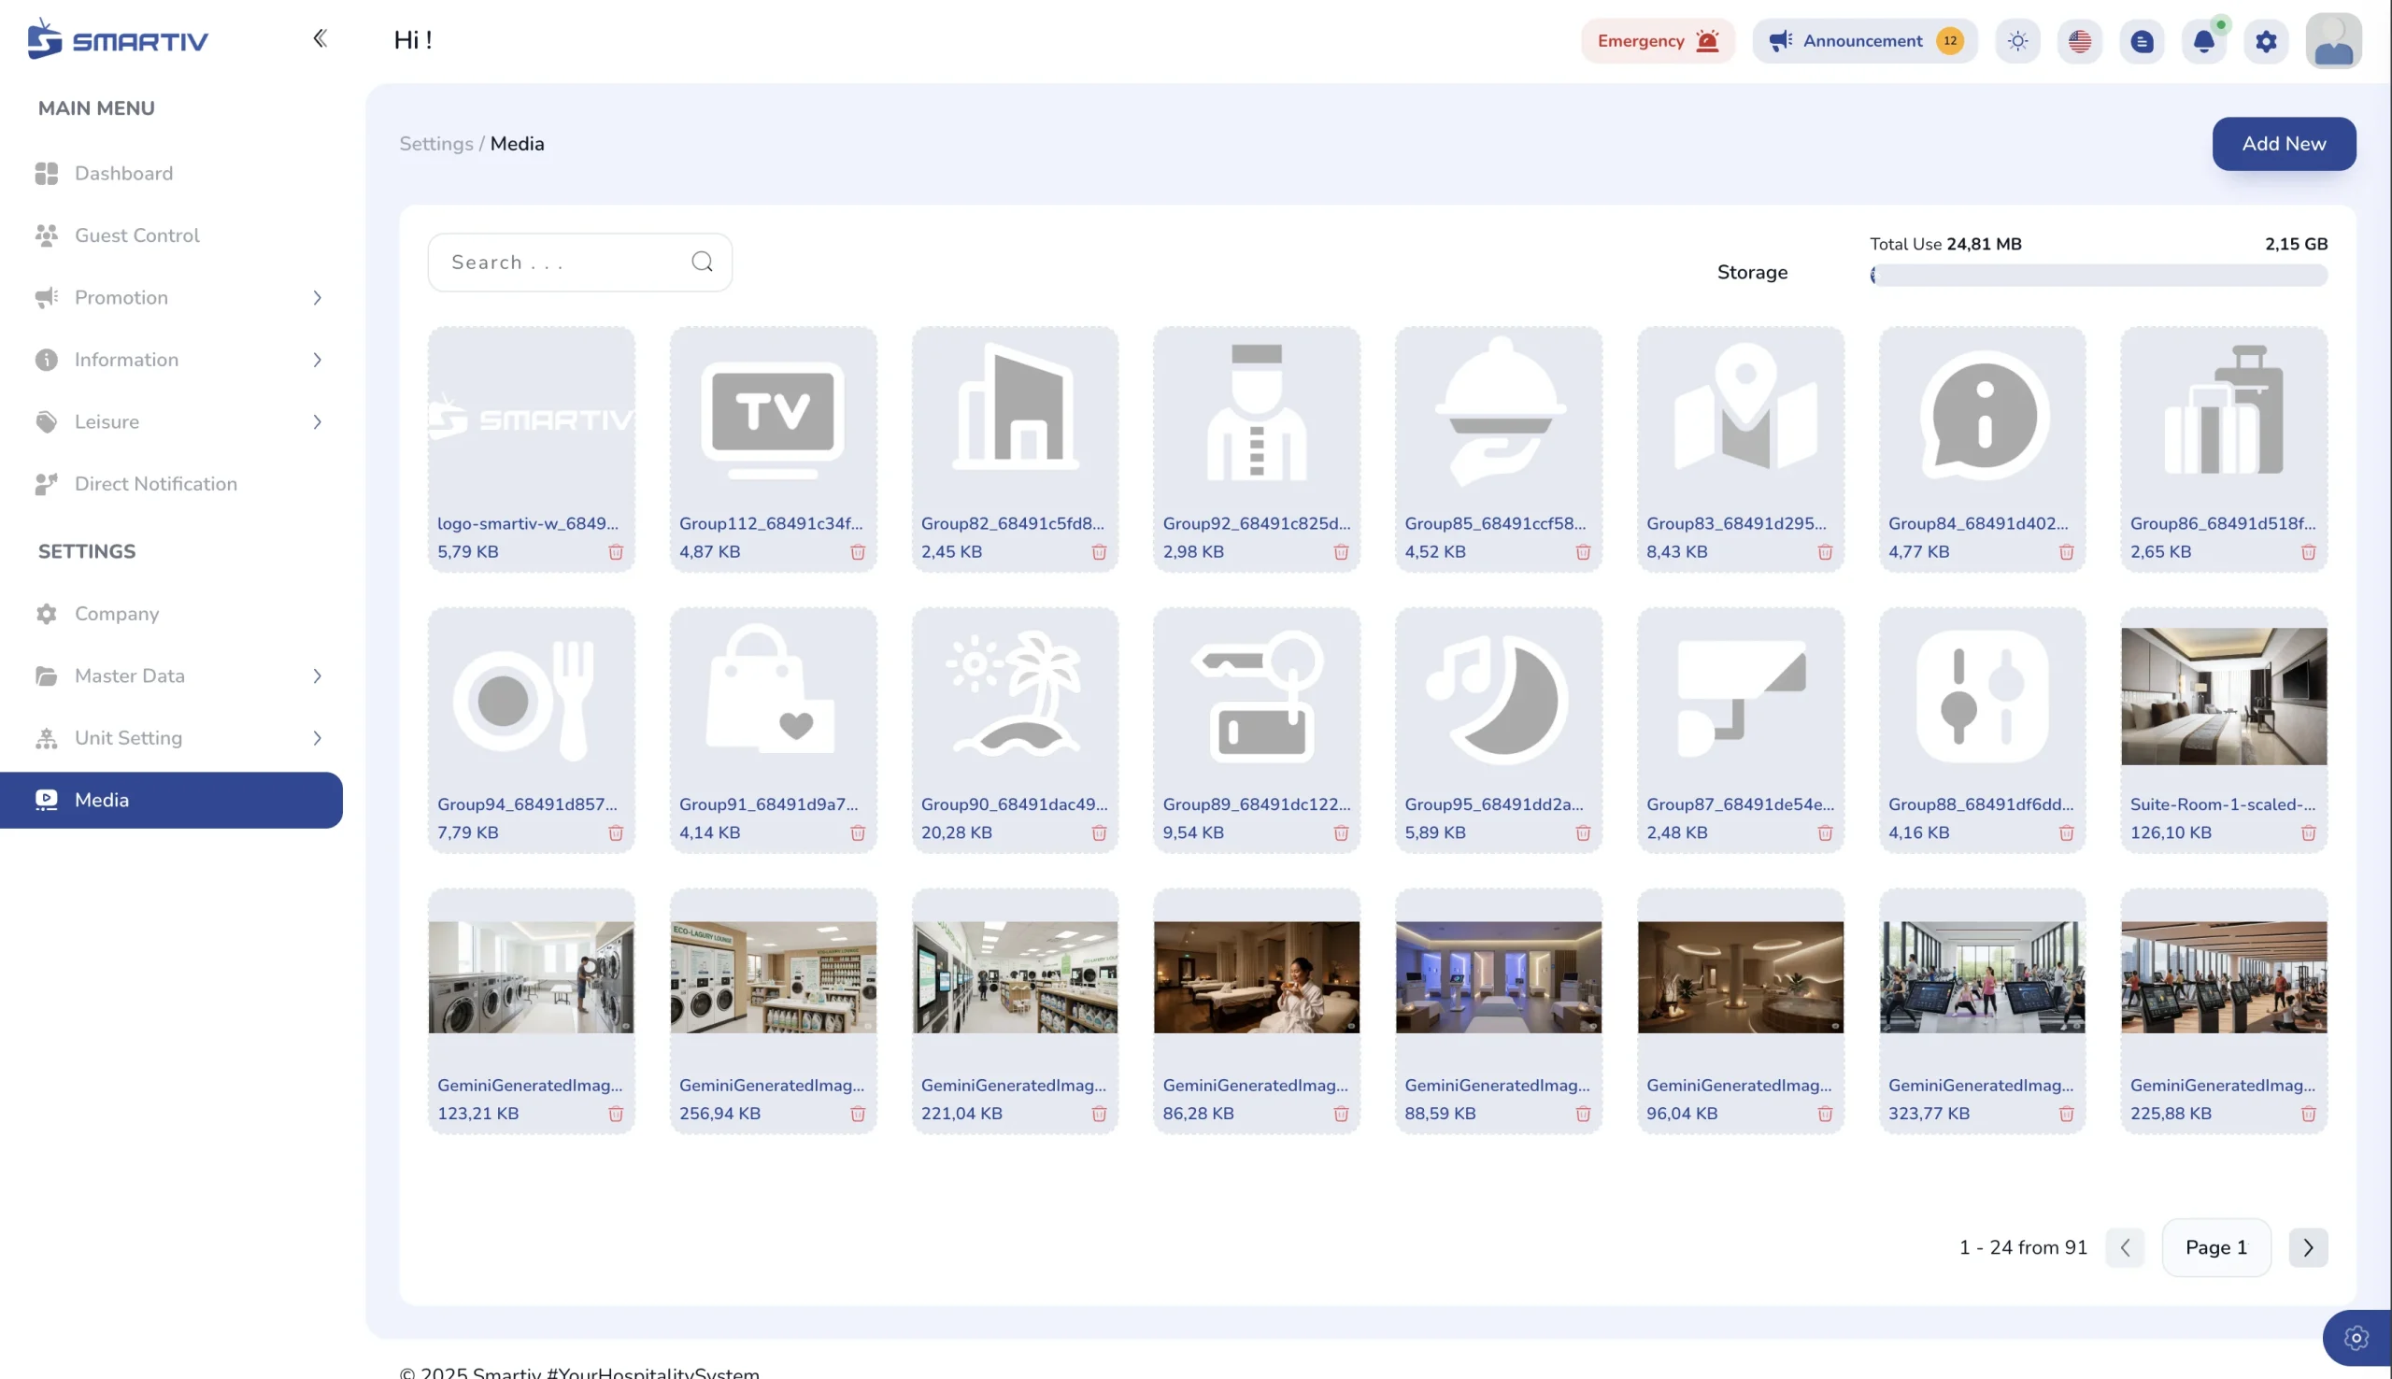2392x1379 pixels.
Task: Delete the Group90 beach file
Action: click(x=1099, y=832)
